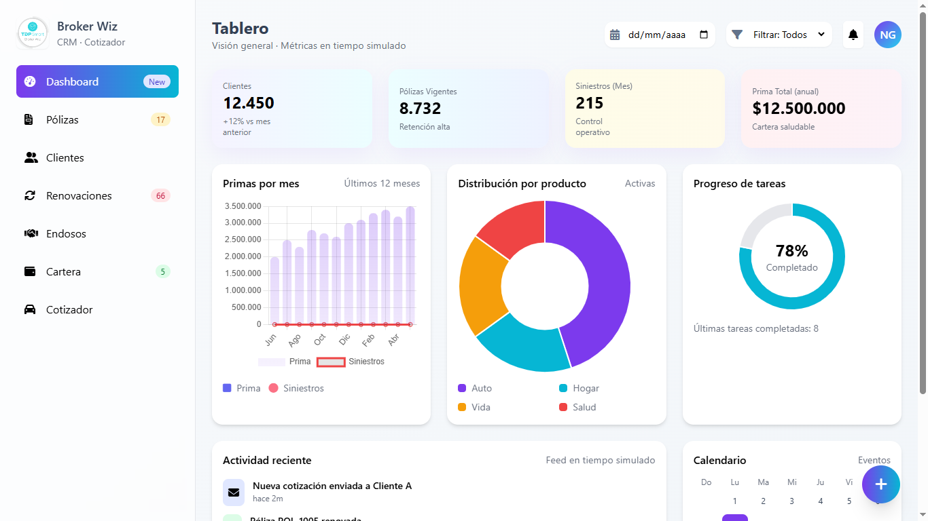Open the Filtrar: Todos dropdown

(779, 35)
